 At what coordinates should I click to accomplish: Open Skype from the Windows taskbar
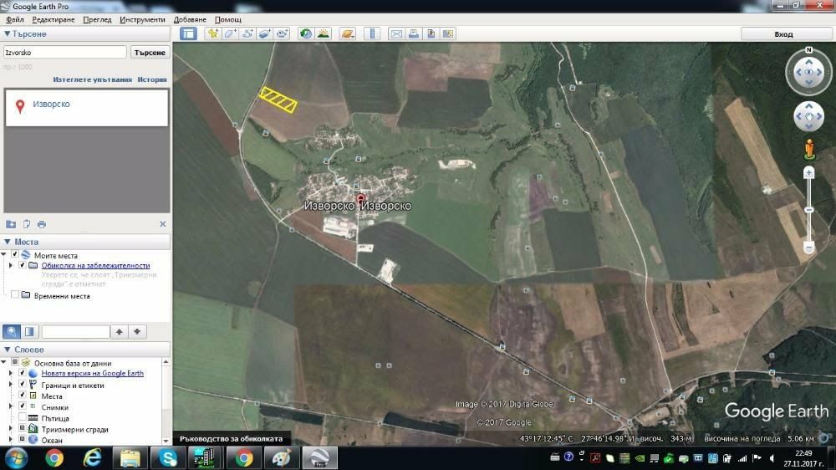(x=169, y=457)
